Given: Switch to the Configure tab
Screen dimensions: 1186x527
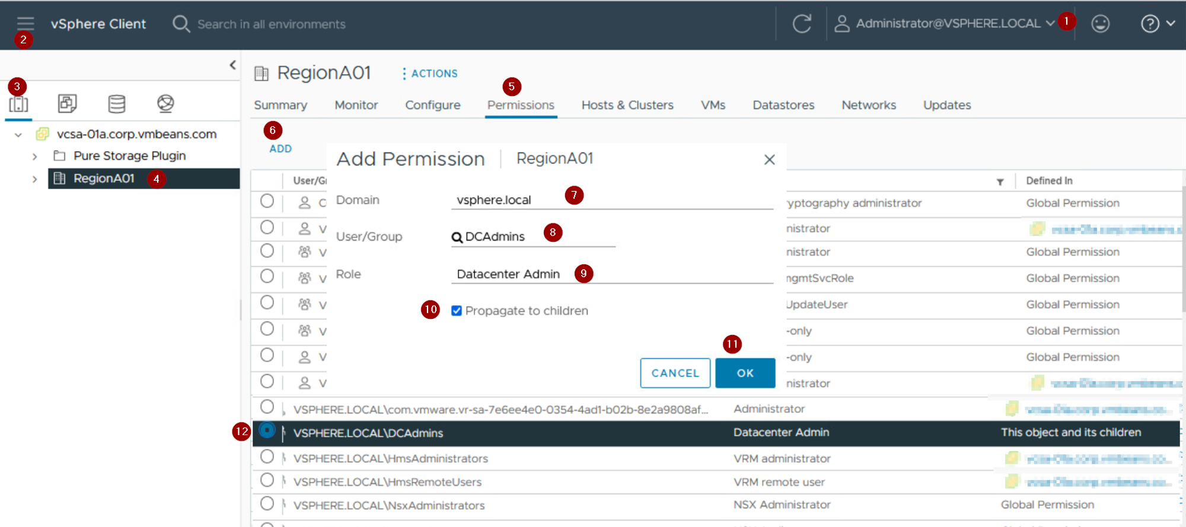Looking at the screenshot, I should point(432,105).
